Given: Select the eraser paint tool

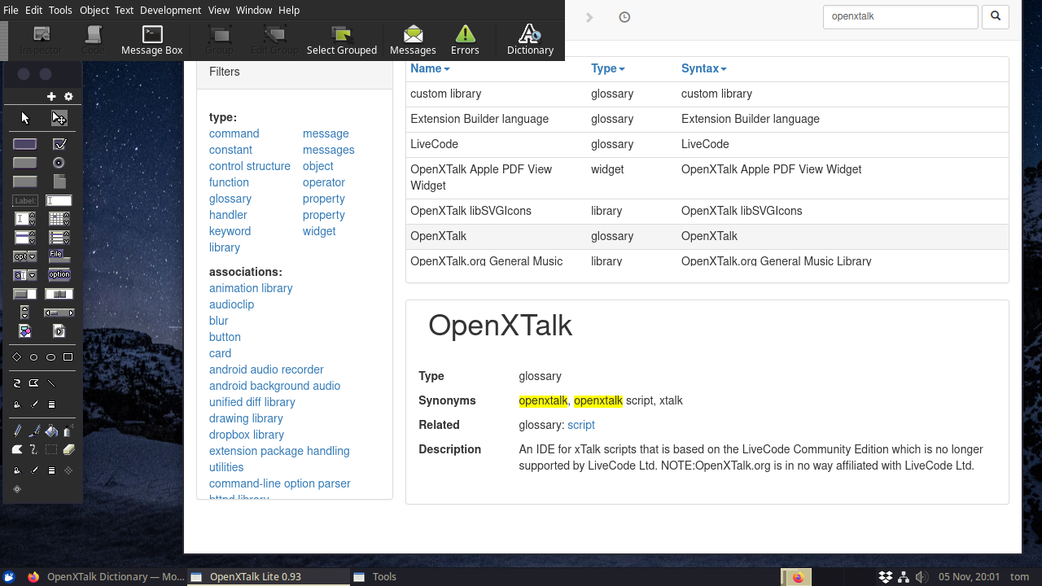Looking at the screenshot, I should tap(68, 449).
